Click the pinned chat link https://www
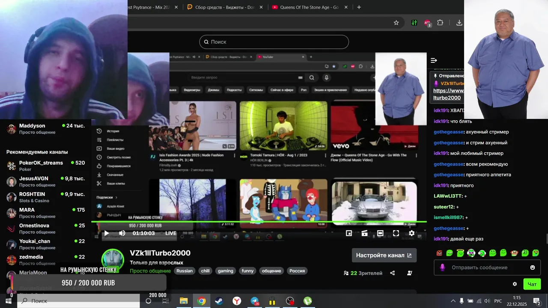Screen dimensions: 548x308 click(448, 91)
